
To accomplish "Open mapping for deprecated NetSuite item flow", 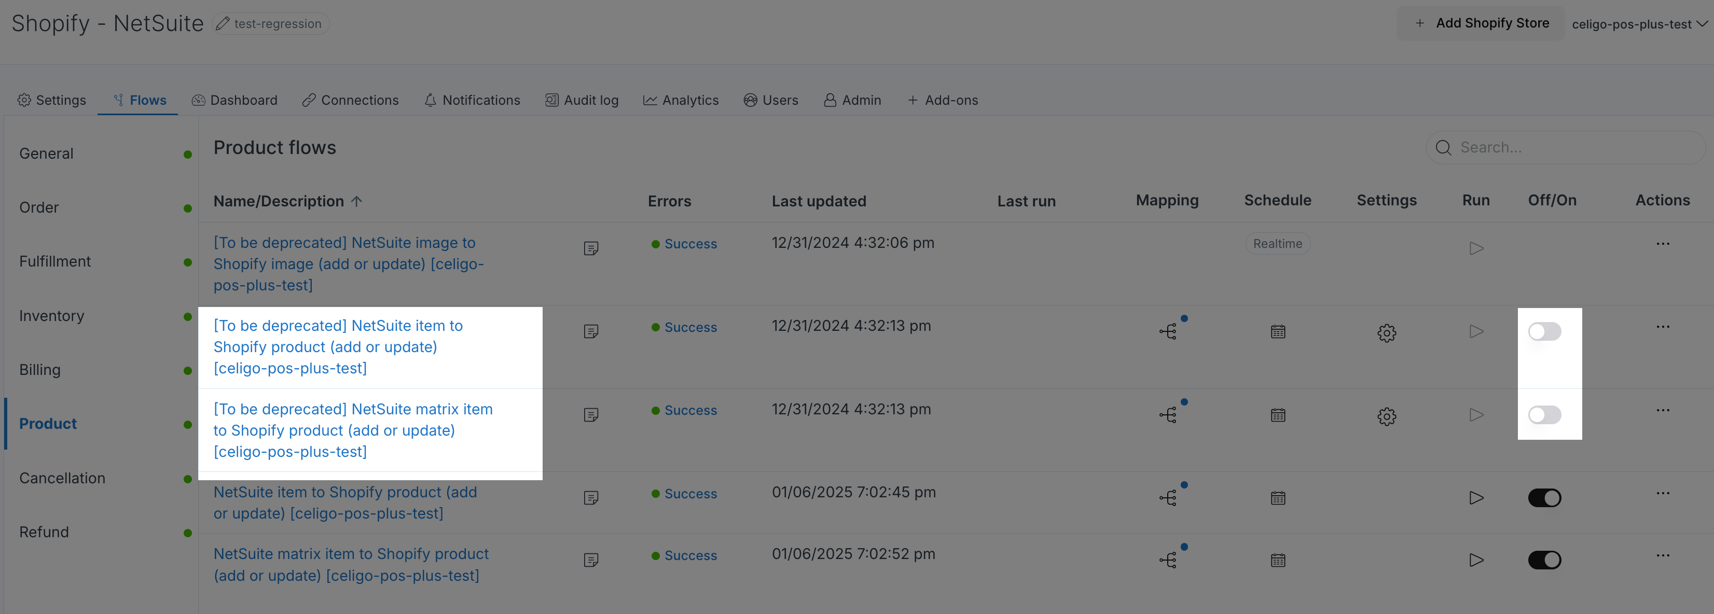I will pos(1168,331).
